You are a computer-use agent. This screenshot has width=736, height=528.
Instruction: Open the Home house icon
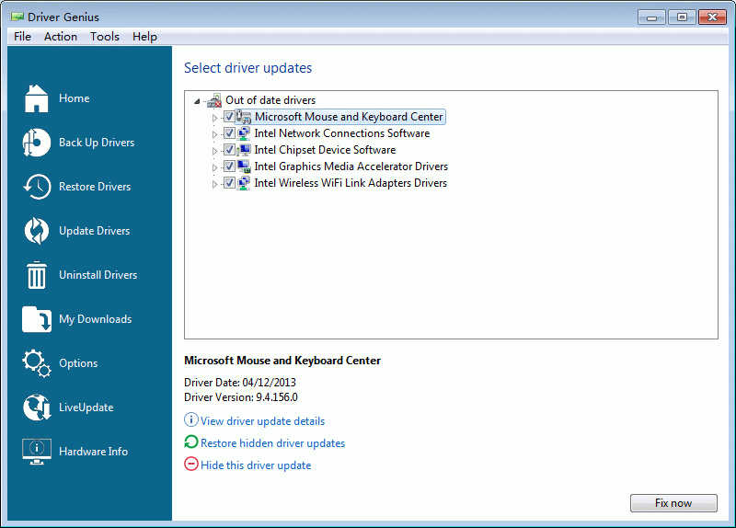click(36, 98)
